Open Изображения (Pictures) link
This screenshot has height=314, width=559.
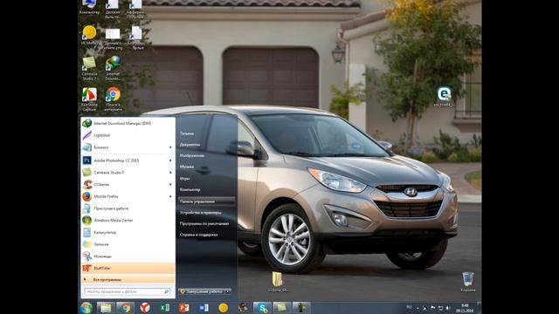coord(192,155)
